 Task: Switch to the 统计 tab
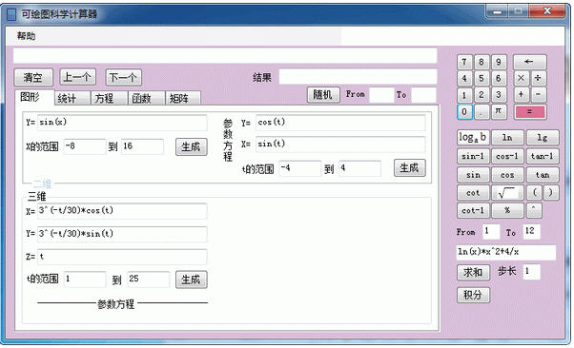click(x=72, y=98)
